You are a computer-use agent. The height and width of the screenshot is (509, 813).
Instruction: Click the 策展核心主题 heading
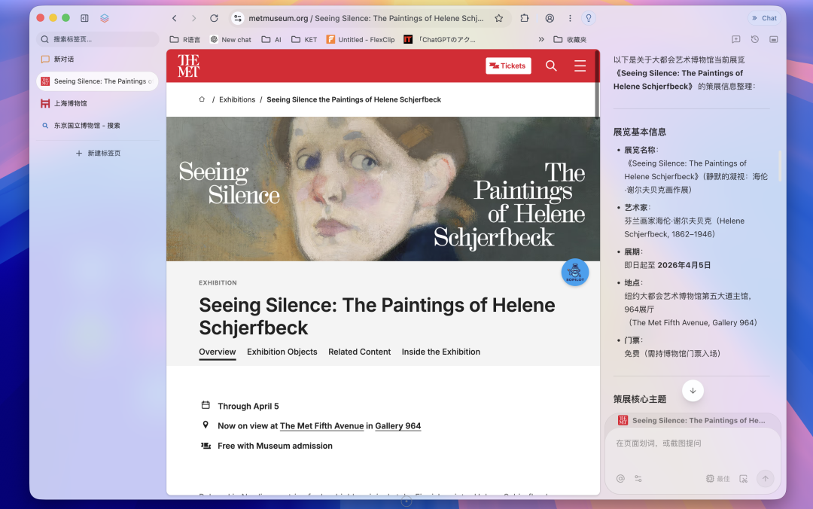[639, 399]
